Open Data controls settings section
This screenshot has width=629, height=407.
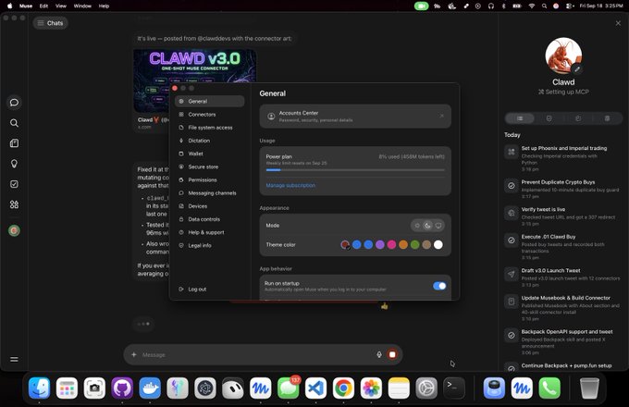[x=209, y=219]
